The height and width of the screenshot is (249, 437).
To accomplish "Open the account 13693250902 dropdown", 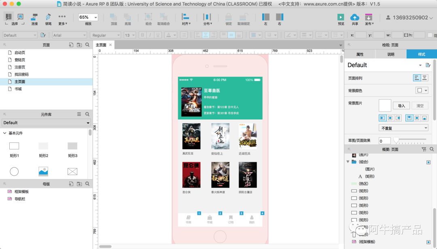I will pyautogui.click(x=409, y=17).
